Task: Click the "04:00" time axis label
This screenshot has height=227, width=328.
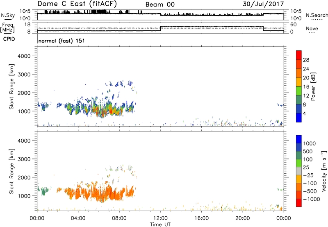Action: (78, 218)
